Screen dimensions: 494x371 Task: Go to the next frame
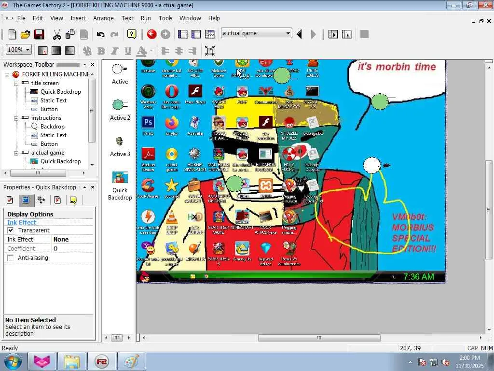coord(313,34)
